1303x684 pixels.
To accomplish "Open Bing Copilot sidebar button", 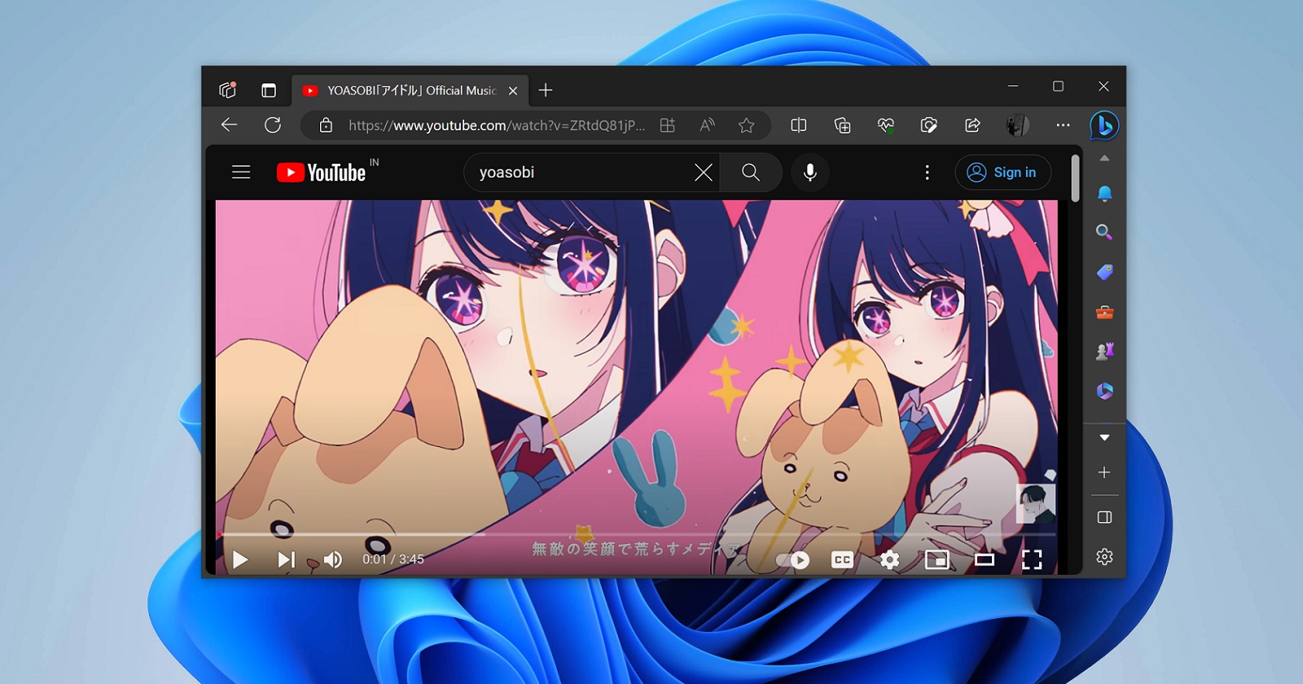I will coord(1104,125).
